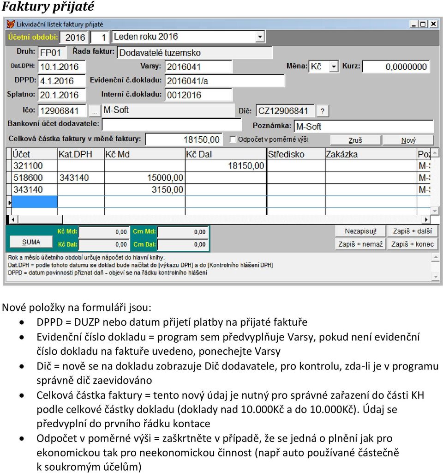The height and width of the screenshot is (473, 443).
Task: Click the Cm Md sum field
Action: coord(183,232)
